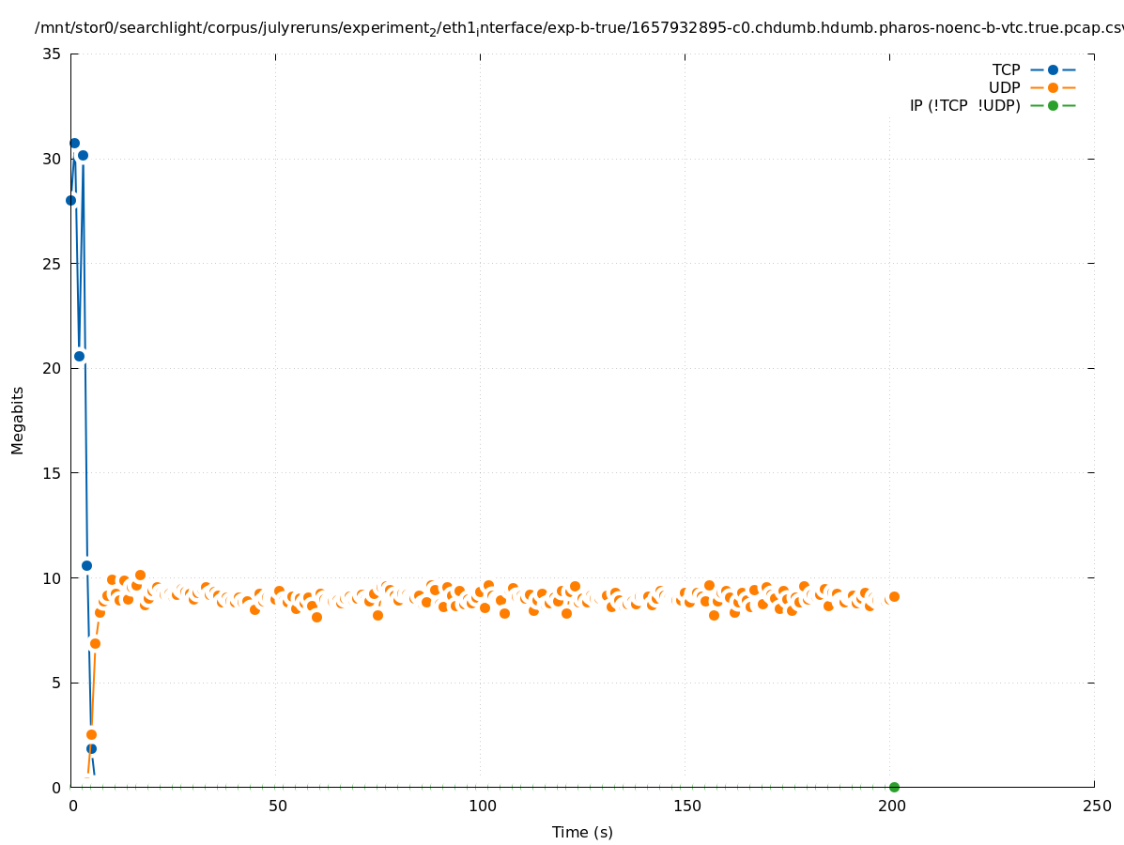This screenshot has height=845, width=1124.
Task: Click the TCP legend text label
Action: coord(1006,69)
